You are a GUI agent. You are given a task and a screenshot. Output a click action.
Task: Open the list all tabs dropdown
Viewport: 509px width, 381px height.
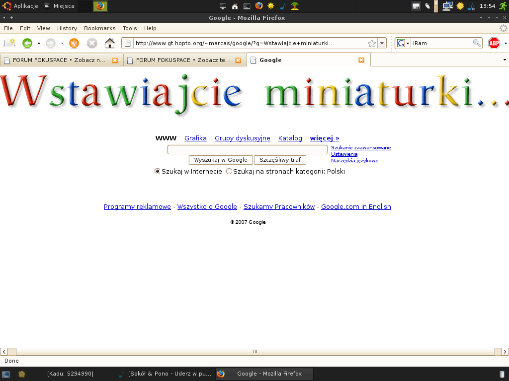tap(505, 60)
